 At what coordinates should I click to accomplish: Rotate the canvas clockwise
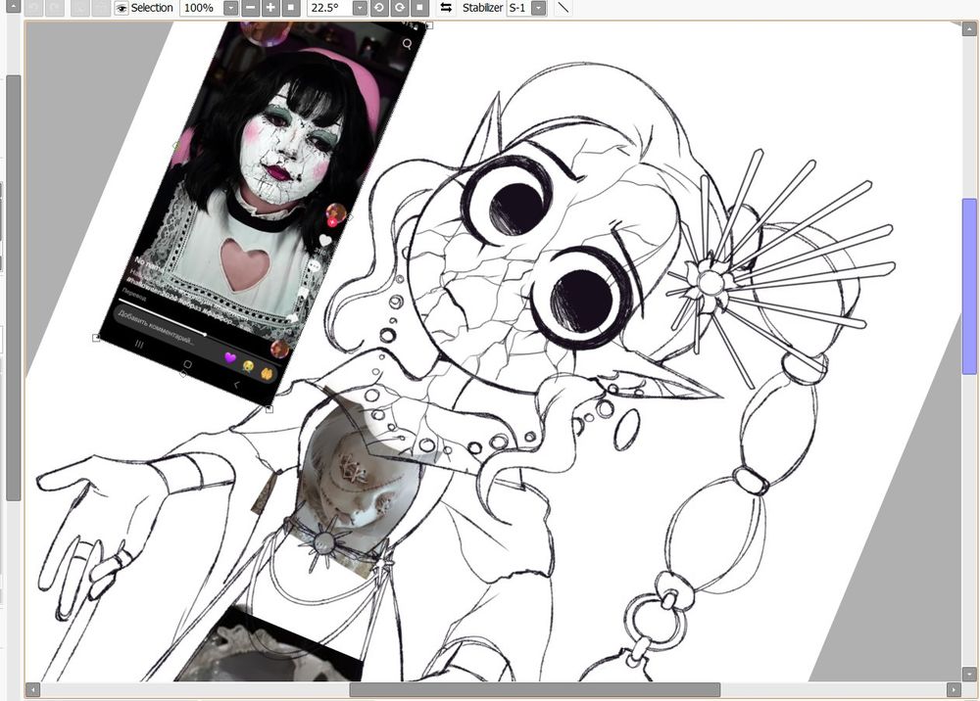(x=400, y=8)
